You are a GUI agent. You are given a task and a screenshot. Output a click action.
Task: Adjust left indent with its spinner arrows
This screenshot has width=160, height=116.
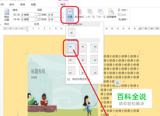coord(36,15)
